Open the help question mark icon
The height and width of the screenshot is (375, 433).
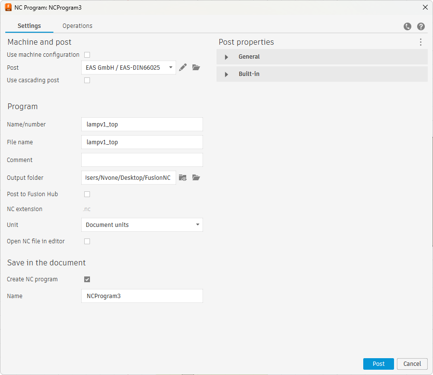click(421, 26)
